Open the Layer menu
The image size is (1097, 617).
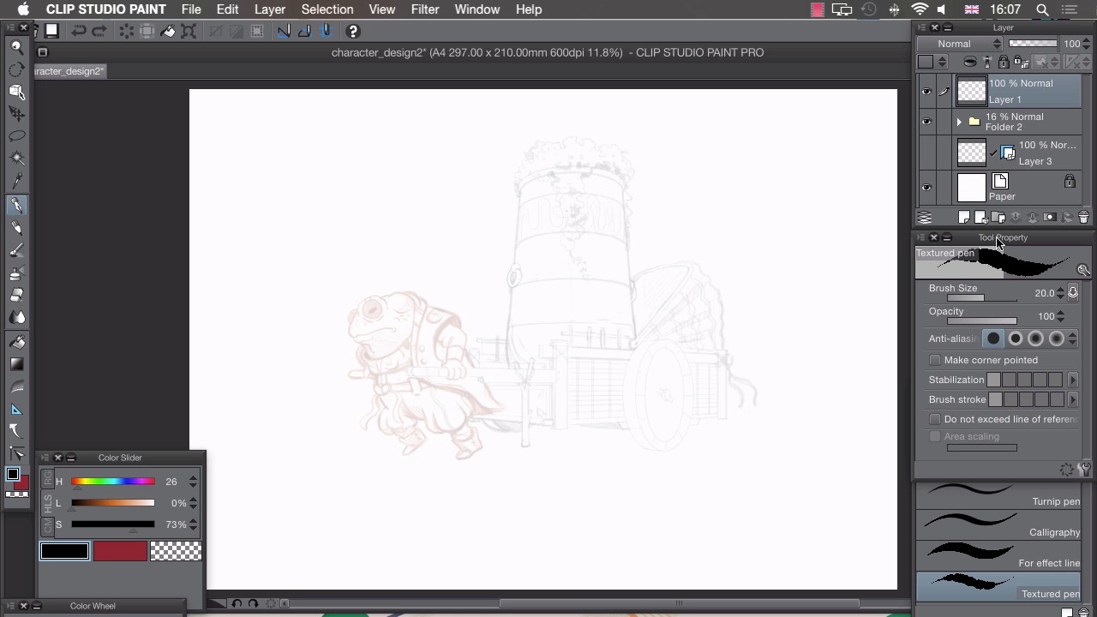[x=269, y=9]
